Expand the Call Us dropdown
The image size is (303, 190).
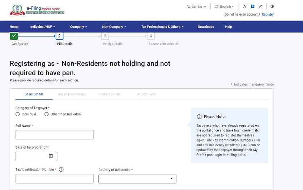point(196,7)
